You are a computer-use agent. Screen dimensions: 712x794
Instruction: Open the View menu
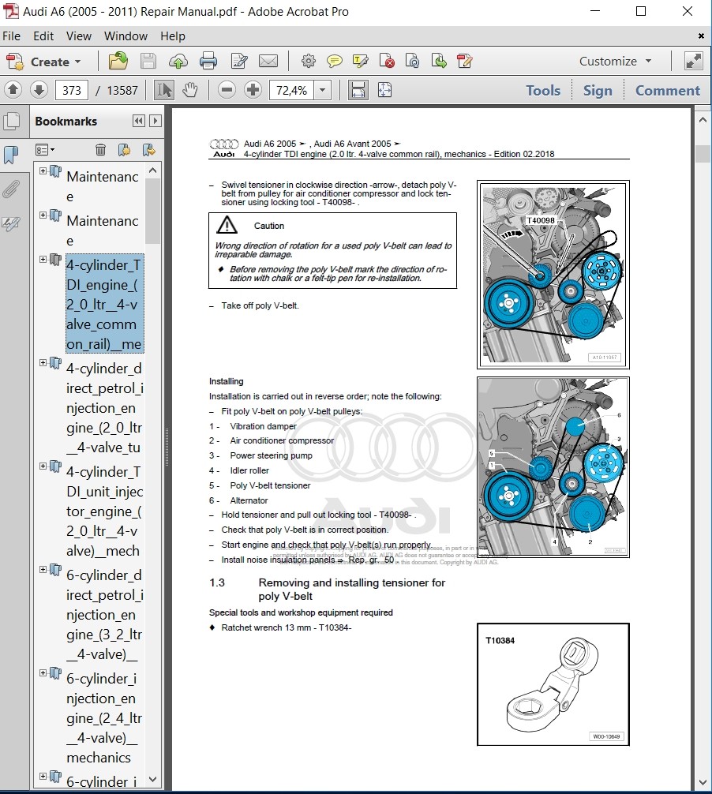(x=79, y=36)
